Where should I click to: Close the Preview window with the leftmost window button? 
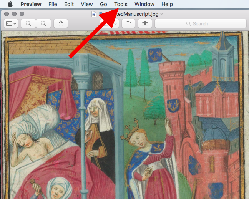[x=7, y=14]
